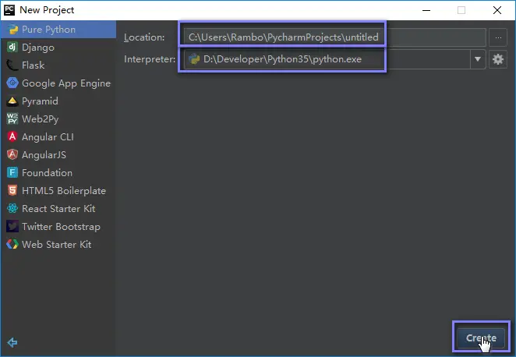Choose HTML5 Boilerplate label
516x357 pixels.
click(64, 191)
